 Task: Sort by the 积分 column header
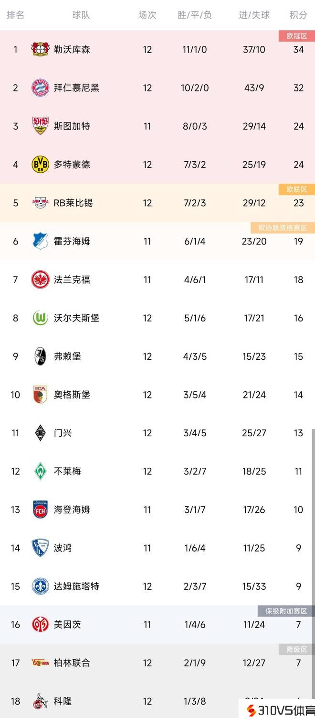[x=298, y=15]
